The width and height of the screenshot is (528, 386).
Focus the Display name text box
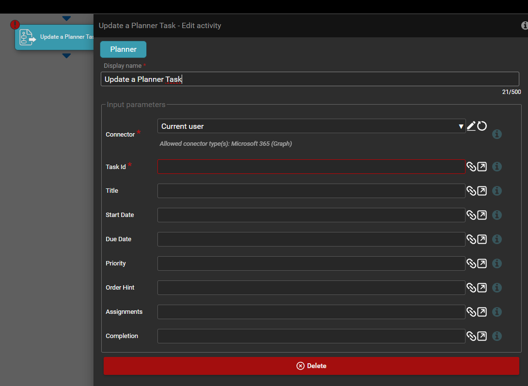(x=310, y=79)
